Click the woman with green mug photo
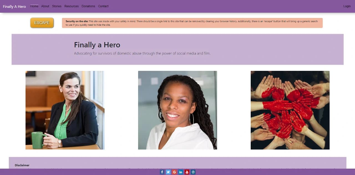The image size is (355, 175). [x=65, y=110]
